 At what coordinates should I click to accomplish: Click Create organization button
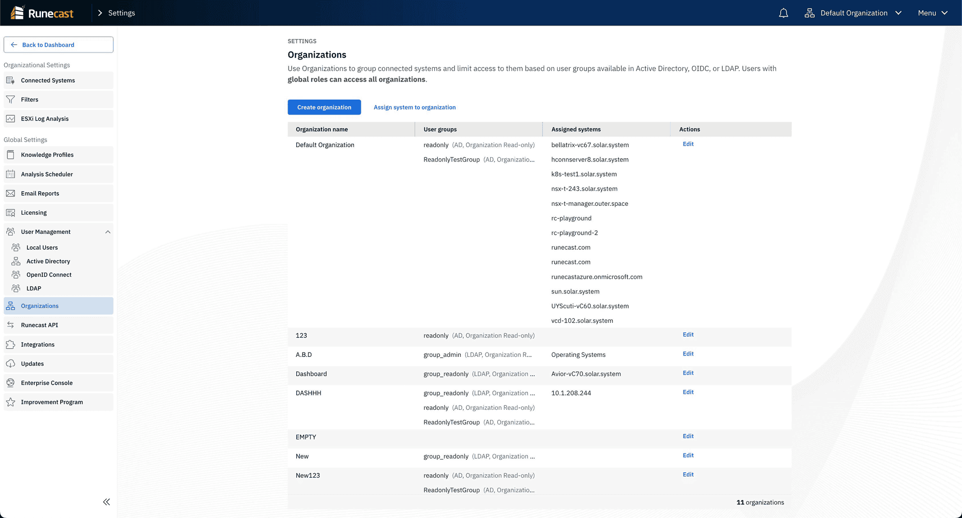pos(324,107)
